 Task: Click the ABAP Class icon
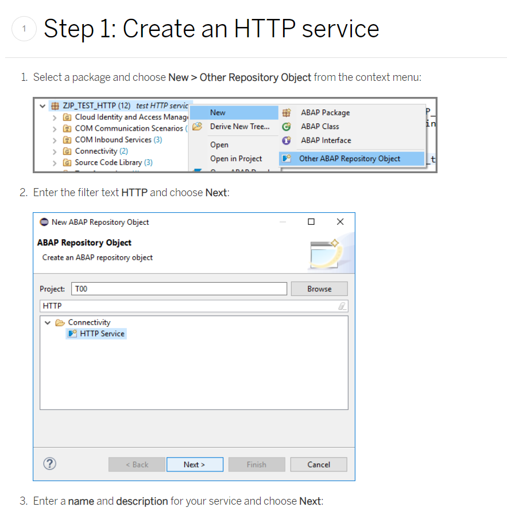pyautogui.click(x=287, y=126)
